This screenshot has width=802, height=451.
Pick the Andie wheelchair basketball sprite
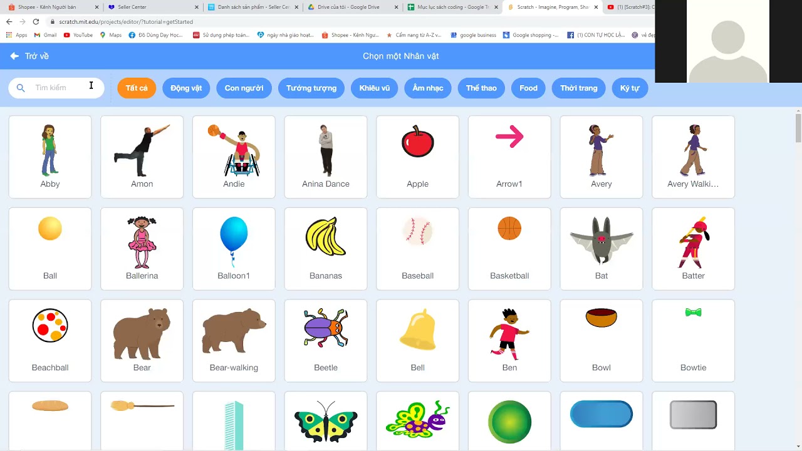[x=234, y=157]
